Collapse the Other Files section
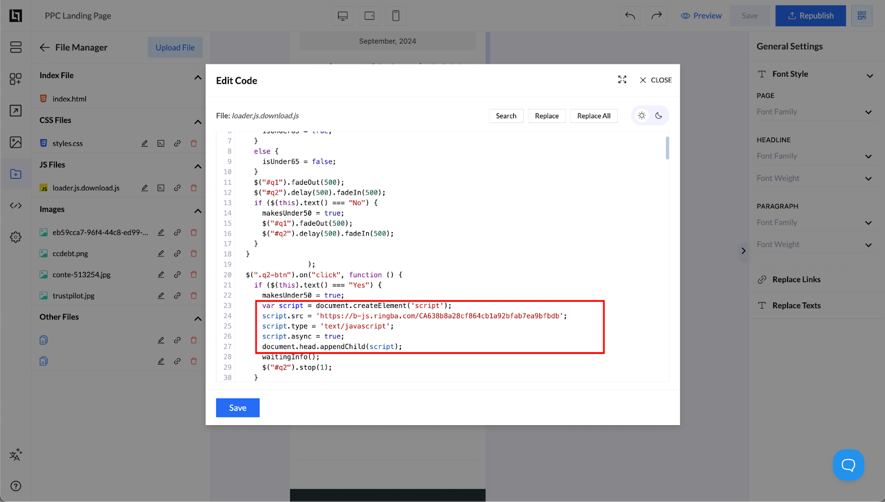Image resolution: width=885 pixels, height=502 pixels. pos(197,318)
